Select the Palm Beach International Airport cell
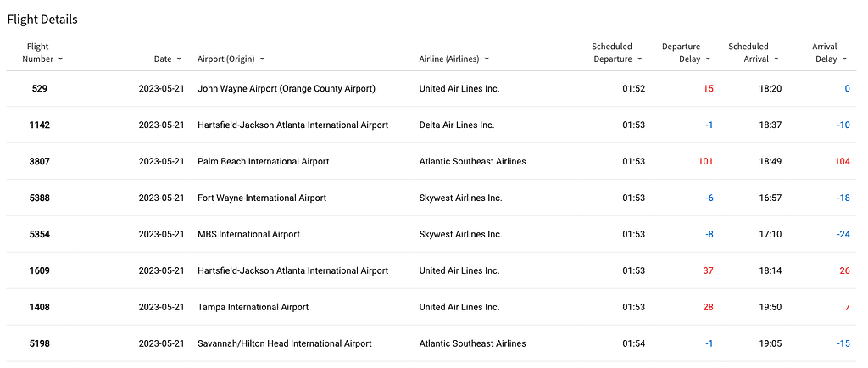868x368 pixels. 263,162
